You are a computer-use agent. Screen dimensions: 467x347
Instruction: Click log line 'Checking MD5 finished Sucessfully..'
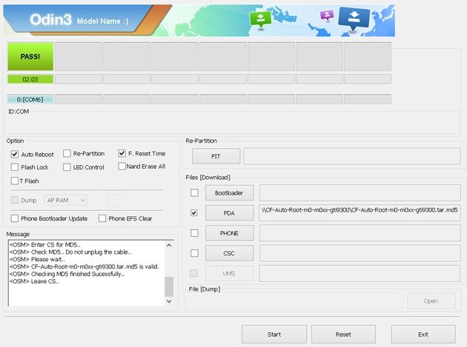coord(78,274)
